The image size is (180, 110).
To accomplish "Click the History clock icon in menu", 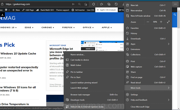I will [128, 33].
